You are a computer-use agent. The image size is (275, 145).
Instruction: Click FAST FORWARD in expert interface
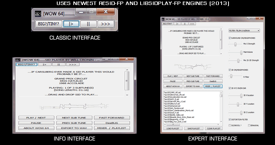tap(213, 76)
